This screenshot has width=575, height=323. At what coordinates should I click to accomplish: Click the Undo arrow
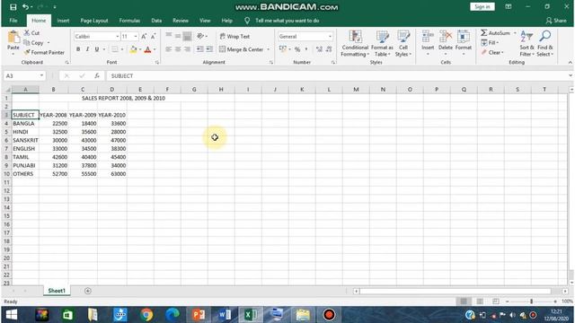click(x=25, y=7)
